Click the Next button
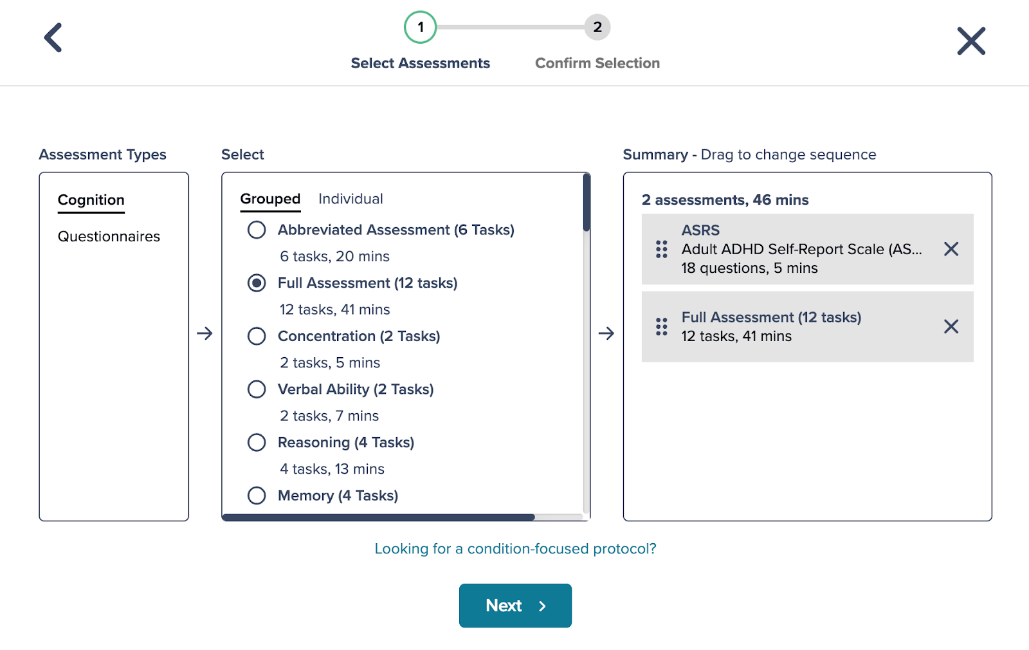The image size is (1029, 650). pos(514,605)
